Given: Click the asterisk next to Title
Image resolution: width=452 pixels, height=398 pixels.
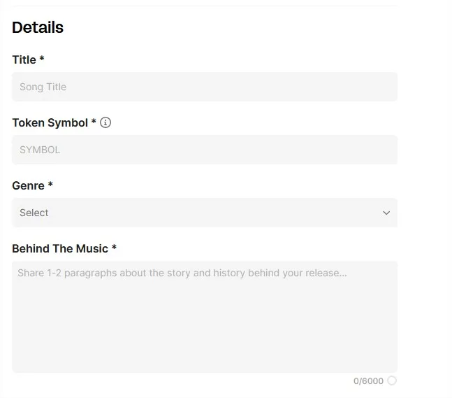Looking at the screenshot, I should tap(42, 59).
